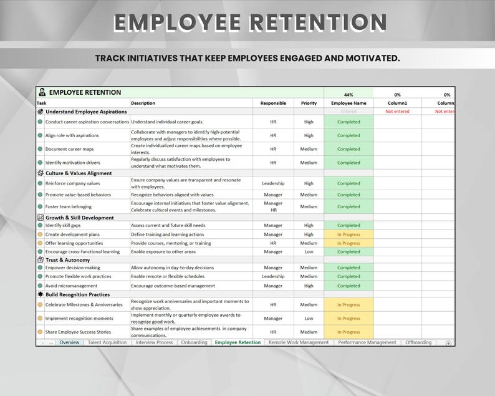Select the Trust & Autonomy section heading

[x=67, y=260]
